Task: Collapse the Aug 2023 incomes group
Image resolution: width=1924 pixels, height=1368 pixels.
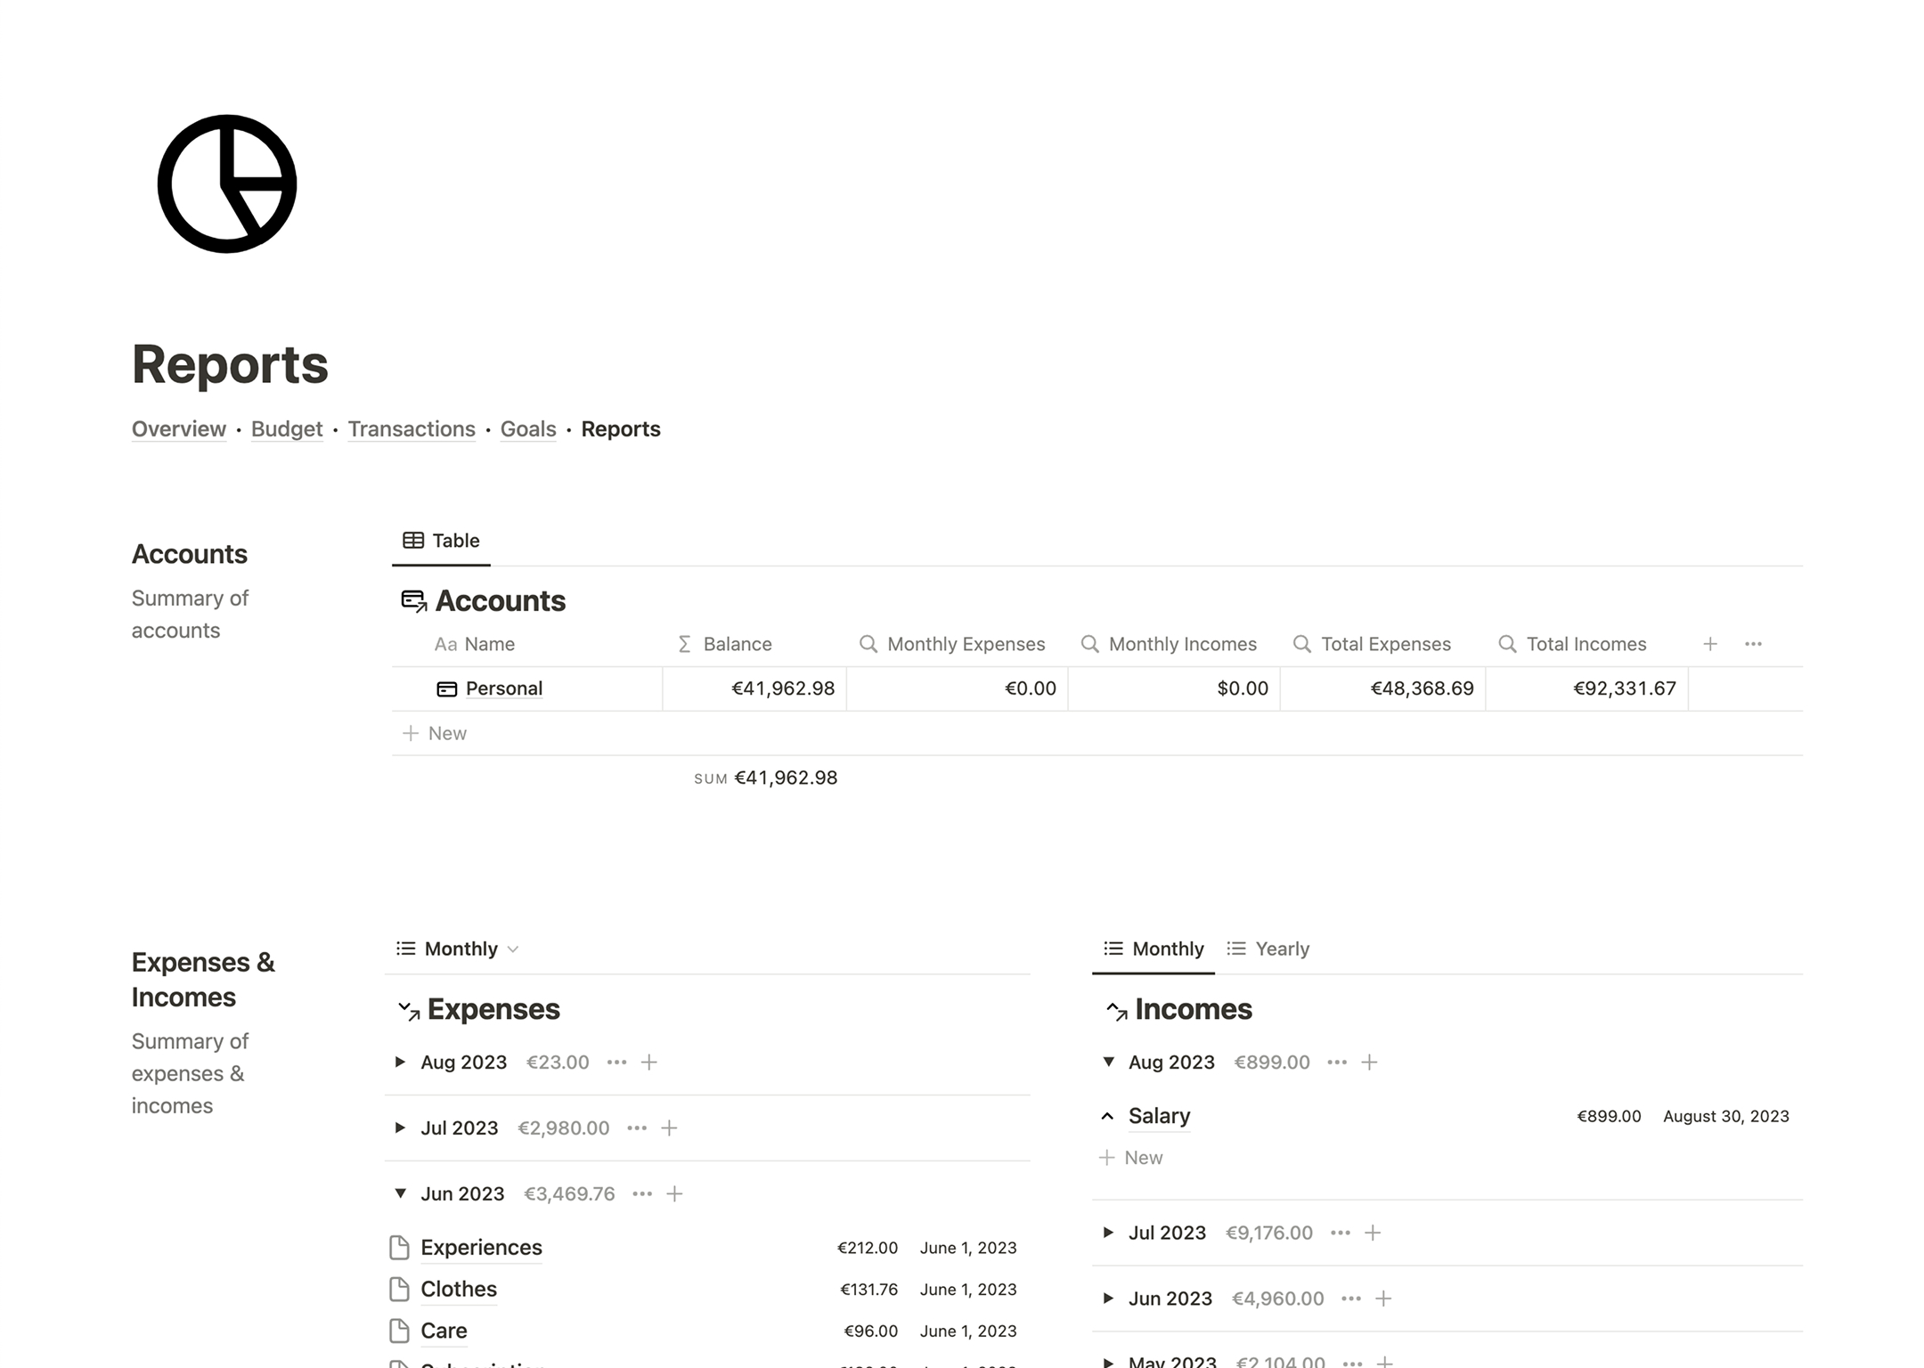Action: [x=1108, y=1062]
